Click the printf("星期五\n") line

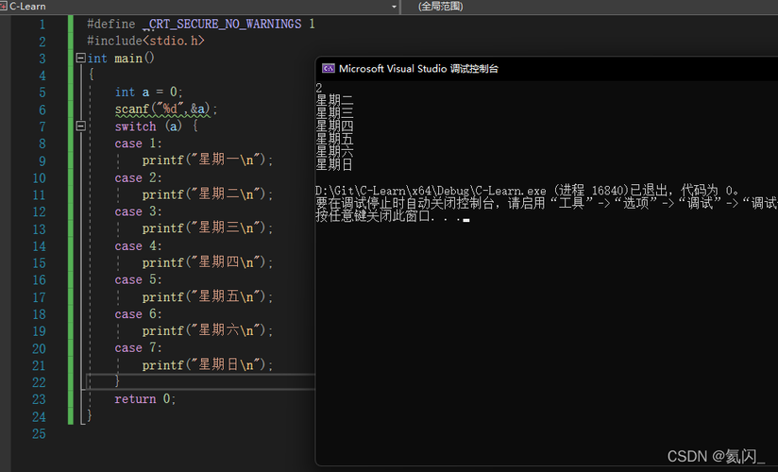208,296
